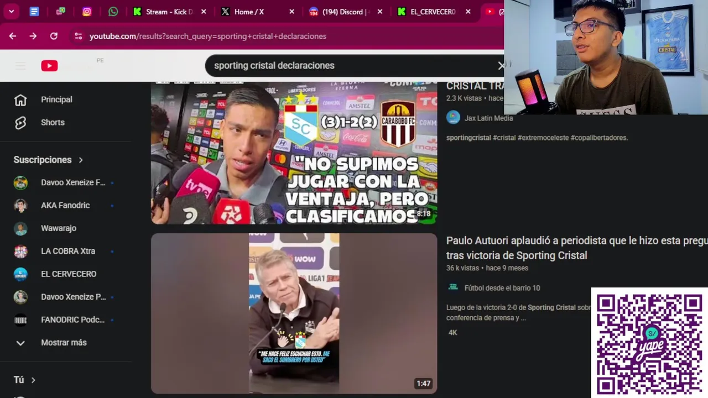Expand the Suscripciones section chevron
Screen dimensions: 708x398
tap(81, 160)
